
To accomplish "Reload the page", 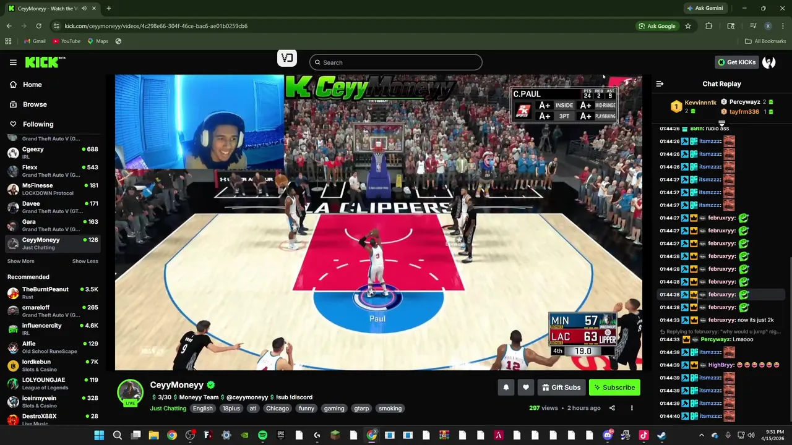I will coord(38,26).
